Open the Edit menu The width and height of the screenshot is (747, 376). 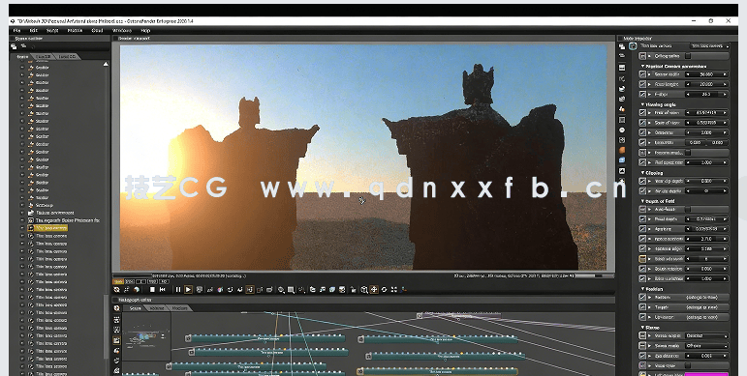pyautogui.click(x=33, y=30)
